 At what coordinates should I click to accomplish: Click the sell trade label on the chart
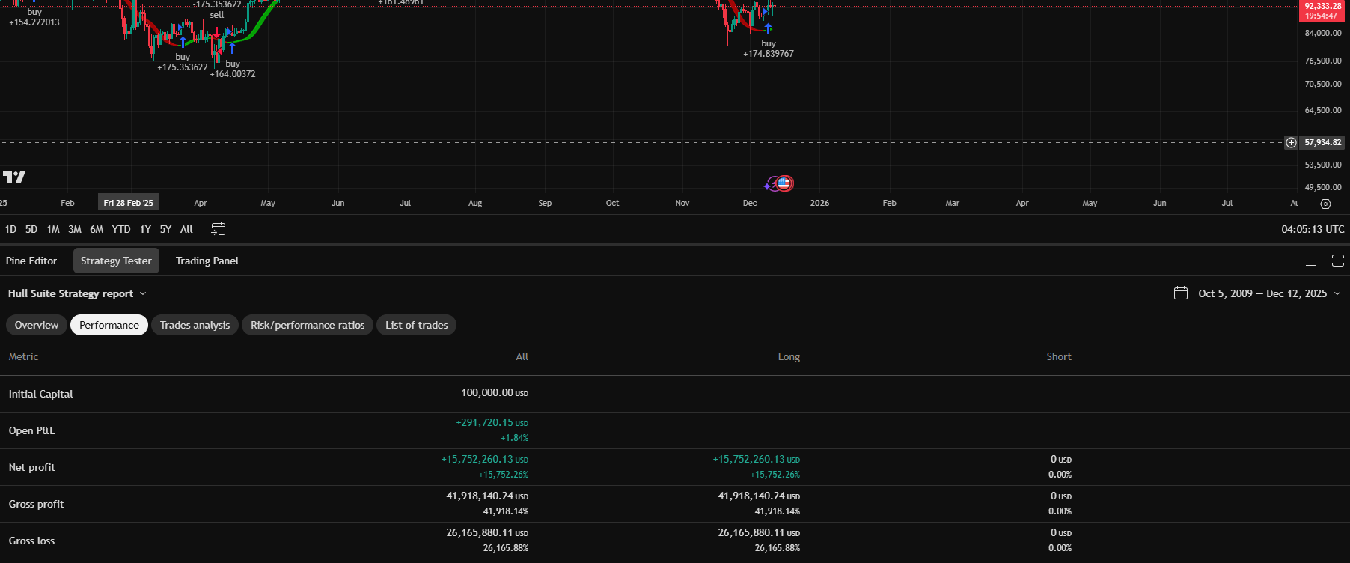217,15
